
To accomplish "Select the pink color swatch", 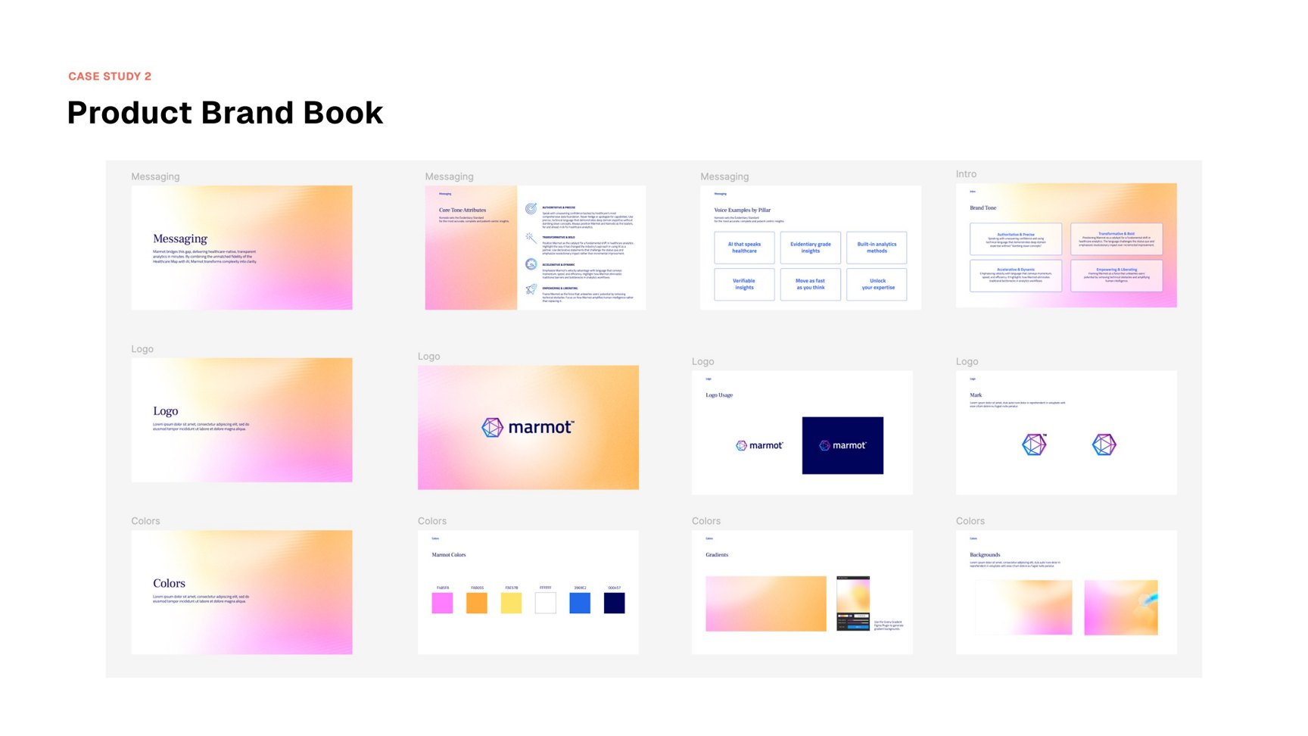I will [442, 603].
